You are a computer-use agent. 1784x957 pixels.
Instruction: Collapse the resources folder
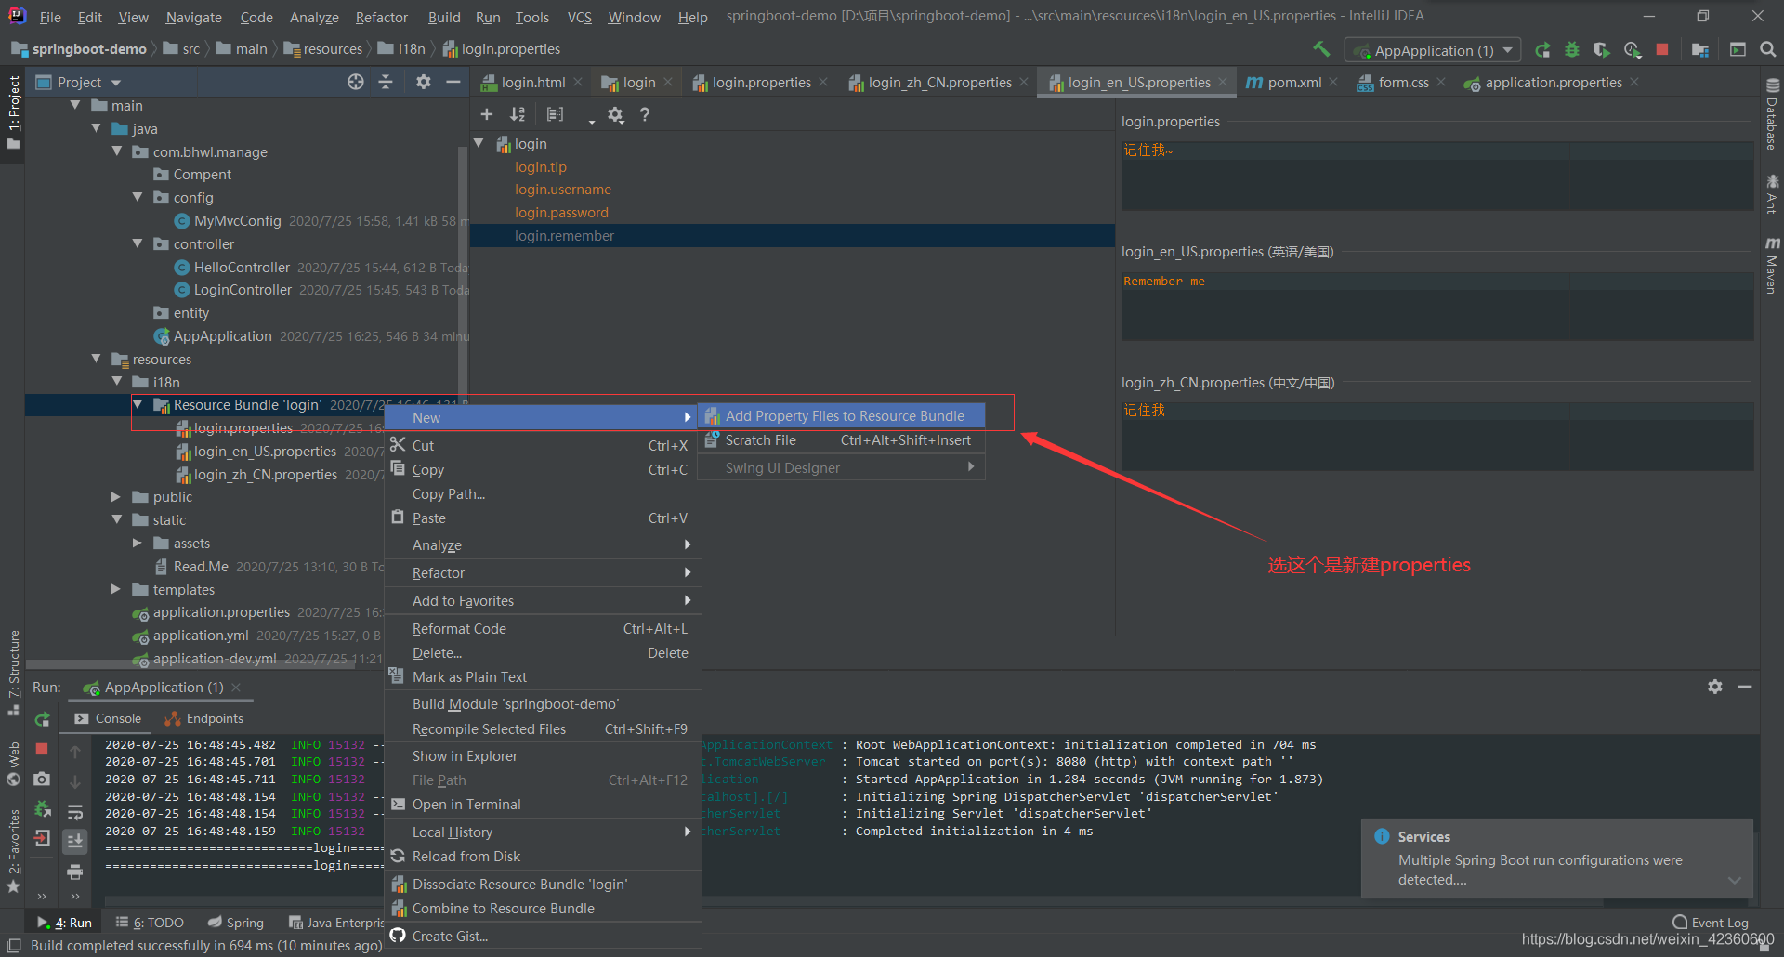pos(97,359)
